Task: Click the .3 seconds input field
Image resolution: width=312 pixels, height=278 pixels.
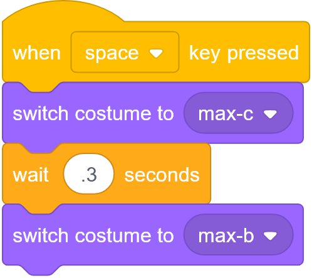Action: pyautogui.click(x=89, y=174)
